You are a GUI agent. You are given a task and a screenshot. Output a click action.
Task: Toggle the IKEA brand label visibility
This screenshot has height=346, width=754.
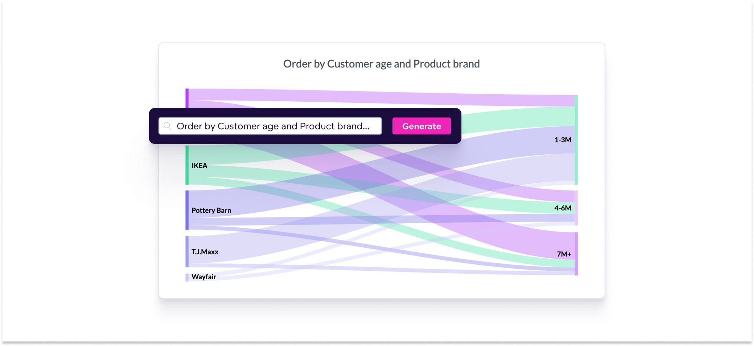coord(199,165)
